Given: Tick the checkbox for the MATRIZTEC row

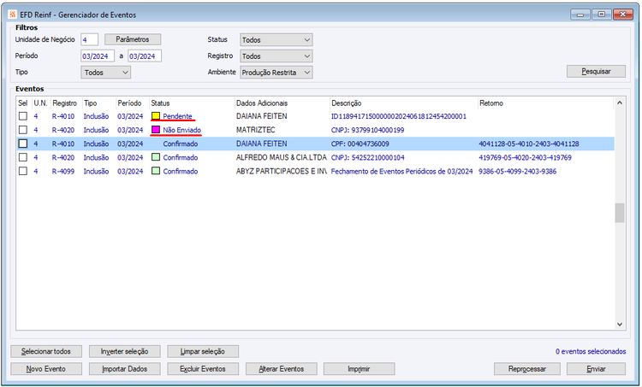Looking at the screenshot, I should pos(23,130).
